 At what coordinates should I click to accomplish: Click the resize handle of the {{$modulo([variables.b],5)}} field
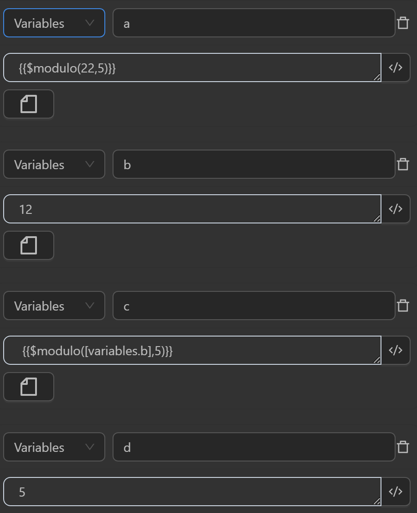(377, 360)
